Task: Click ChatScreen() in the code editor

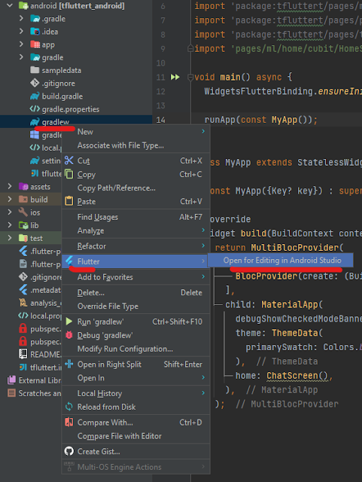Action: 297,375
